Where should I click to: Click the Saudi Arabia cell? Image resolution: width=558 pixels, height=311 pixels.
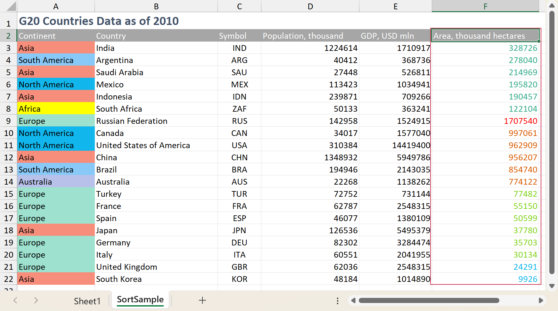click(x=156, y=72)
